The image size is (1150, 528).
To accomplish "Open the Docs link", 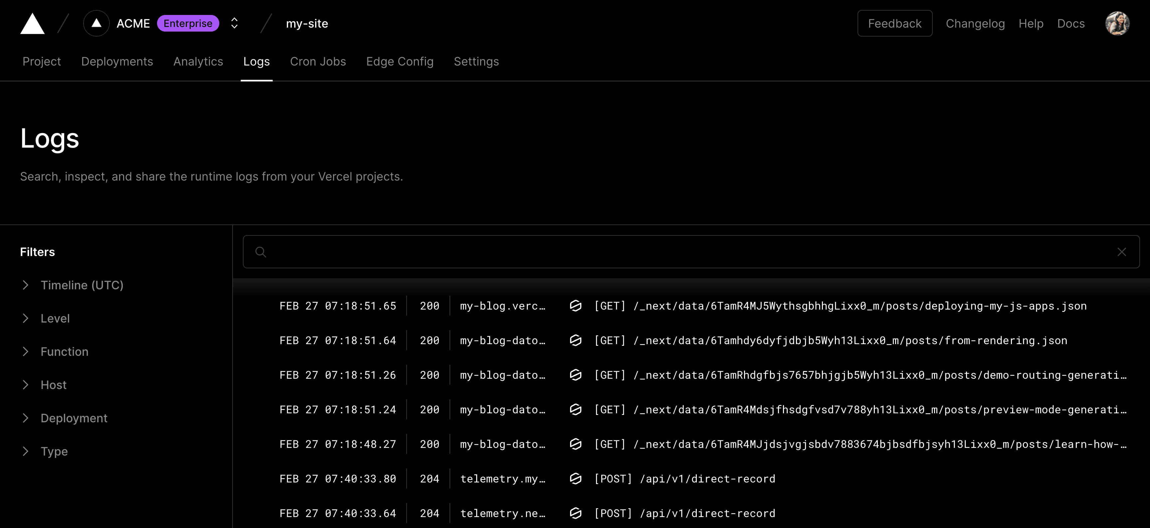I will click(x=1071, y=23).
